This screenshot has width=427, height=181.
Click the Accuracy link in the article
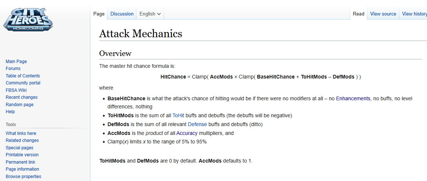pyautogui.click(x=187, y=133)
